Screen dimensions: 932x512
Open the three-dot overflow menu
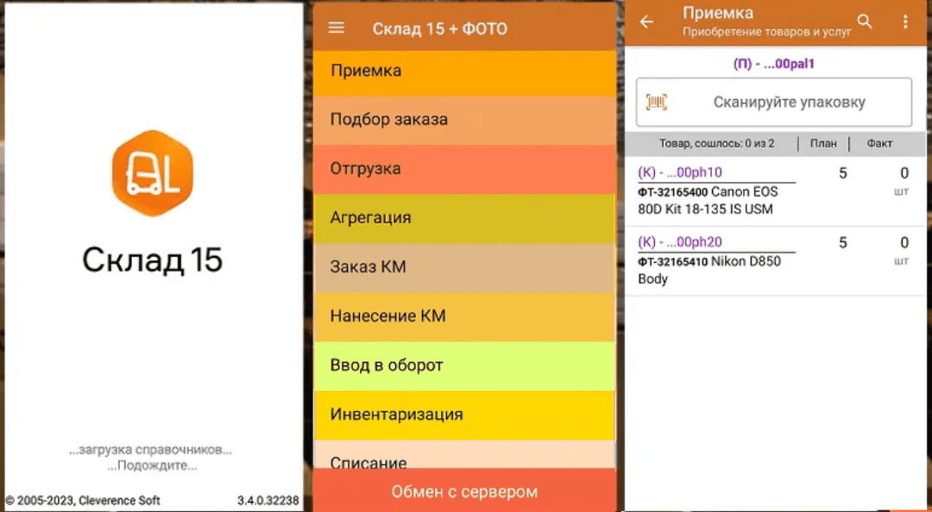(904, 22)
